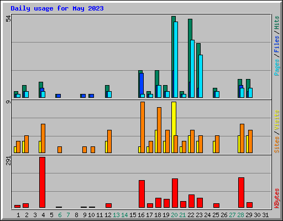Click the red KBytes bar for day 20
This screenshot has height=221, width=283.
click(x=175, y=193)
